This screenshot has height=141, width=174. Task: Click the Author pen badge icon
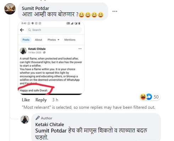(x=38, y=118)
